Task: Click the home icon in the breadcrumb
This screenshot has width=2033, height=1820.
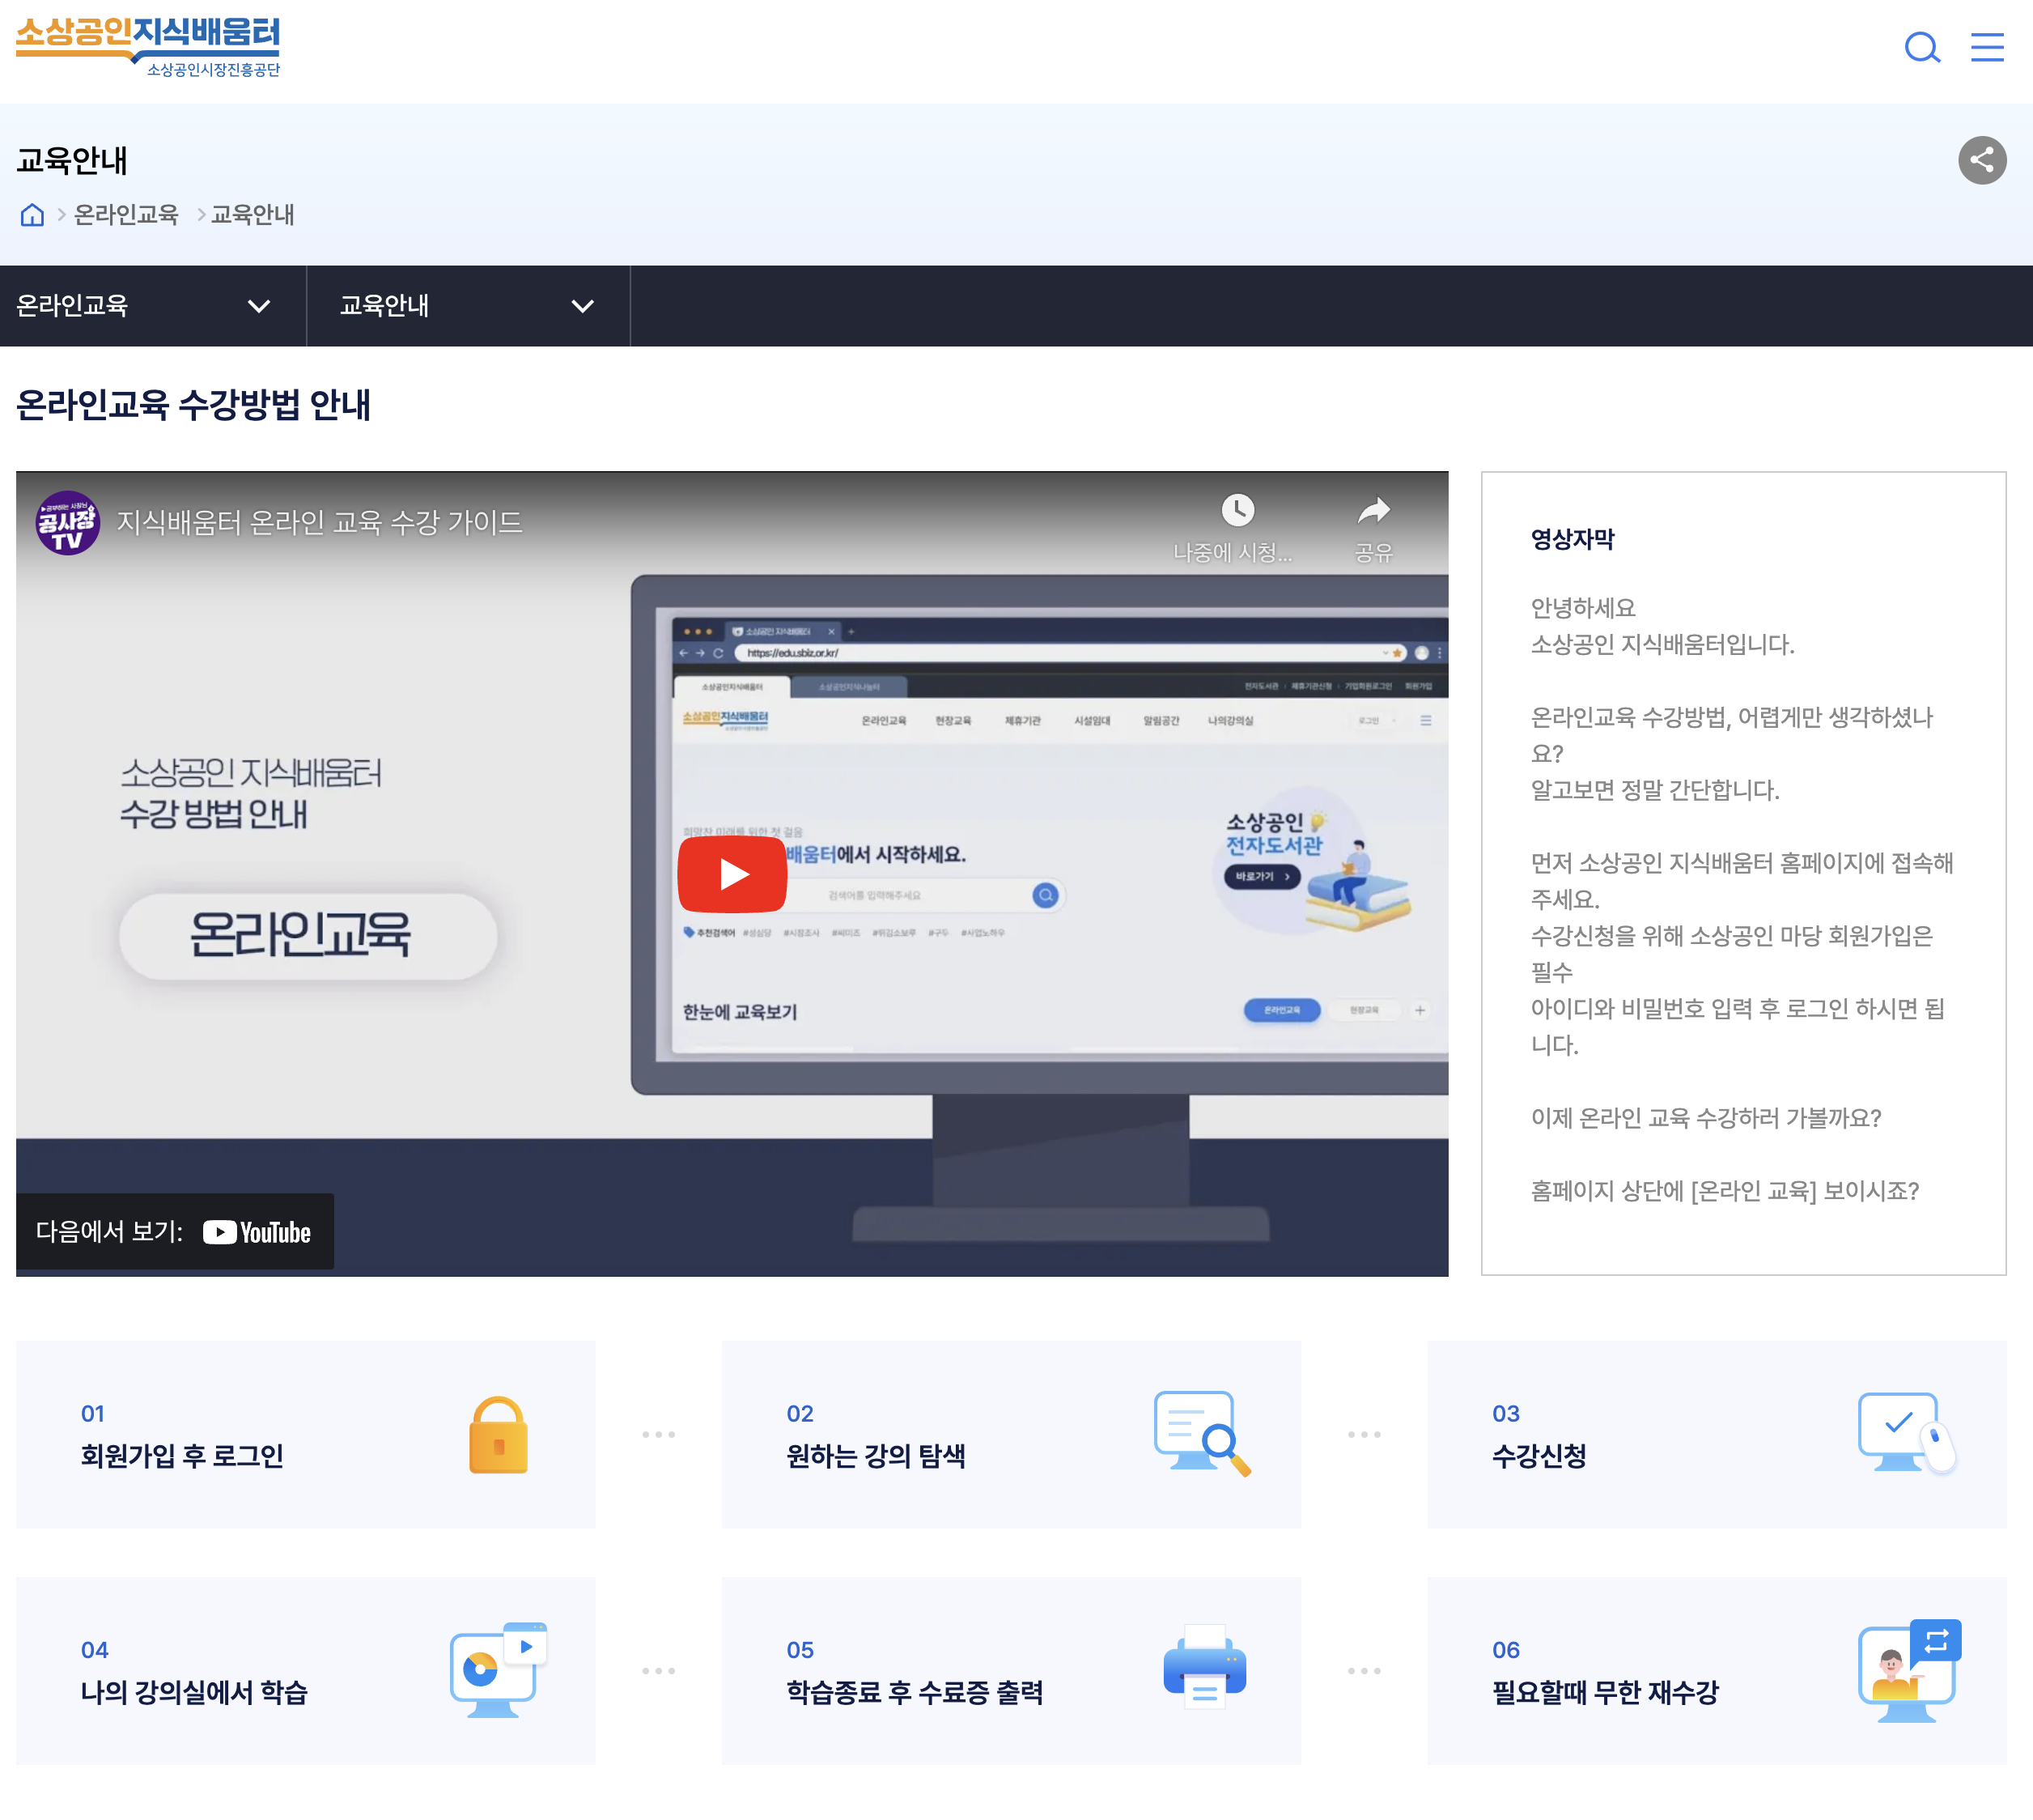Action: [x=32, y=215]
